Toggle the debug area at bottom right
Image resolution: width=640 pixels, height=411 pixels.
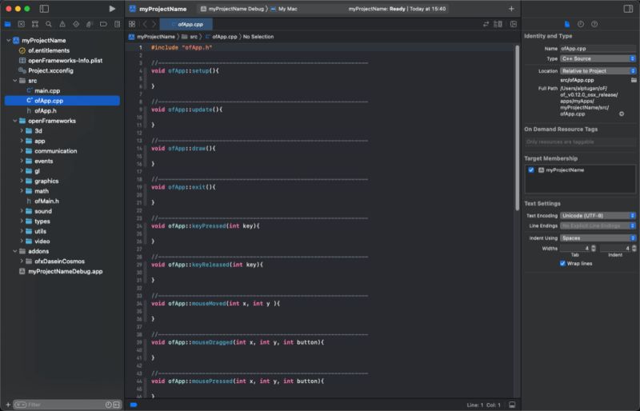click(512, 405)
